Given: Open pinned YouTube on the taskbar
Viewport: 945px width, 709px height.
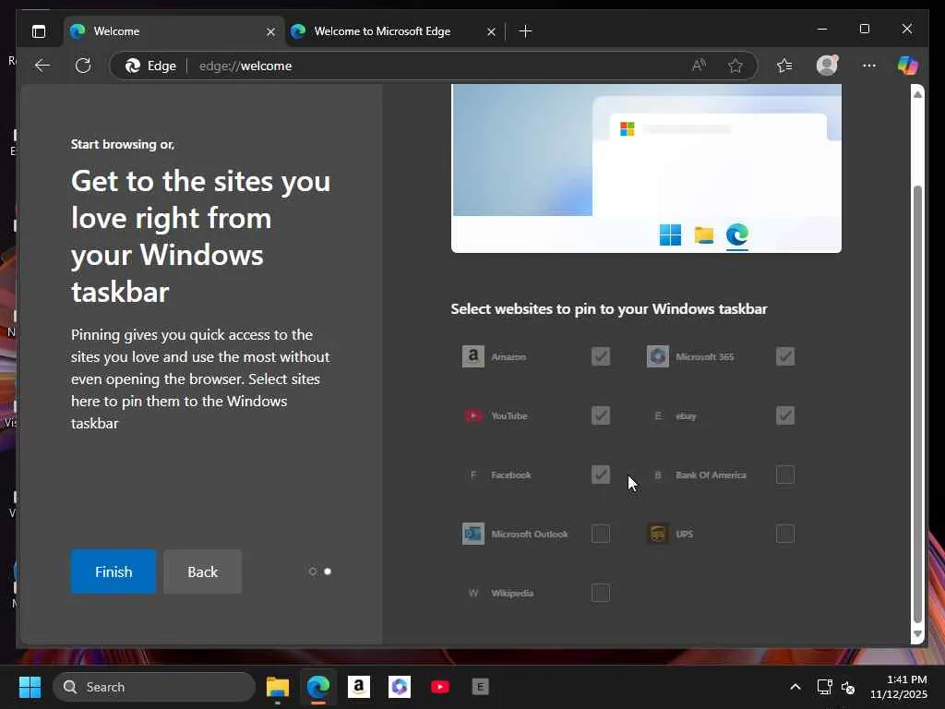Looking at the screenshot, I should tap(440, 687).
